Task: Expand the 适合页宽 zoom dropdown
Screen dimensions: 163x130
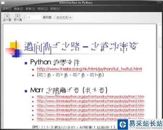Action: click(70, 17)
